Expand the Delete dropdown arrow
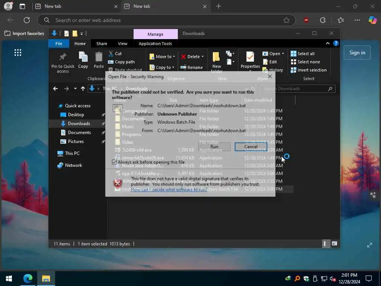Image resolution: width=381 pixels, height=286 pixels. pos(203,57)
